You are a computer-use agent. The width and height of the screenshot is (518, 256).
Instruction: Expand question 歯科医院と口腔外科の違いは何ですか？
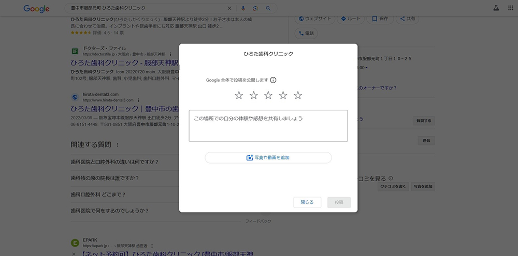(114, 162)
